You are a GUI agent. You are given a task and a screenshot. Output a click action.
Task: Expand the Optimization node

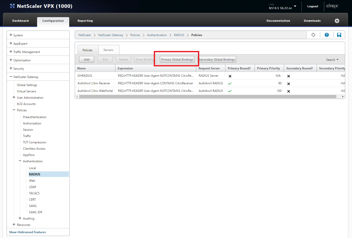(x=11, y=60)
